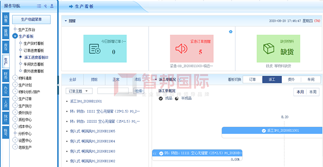Click the user profile icon in navigation header

click(x=52, y=6)
